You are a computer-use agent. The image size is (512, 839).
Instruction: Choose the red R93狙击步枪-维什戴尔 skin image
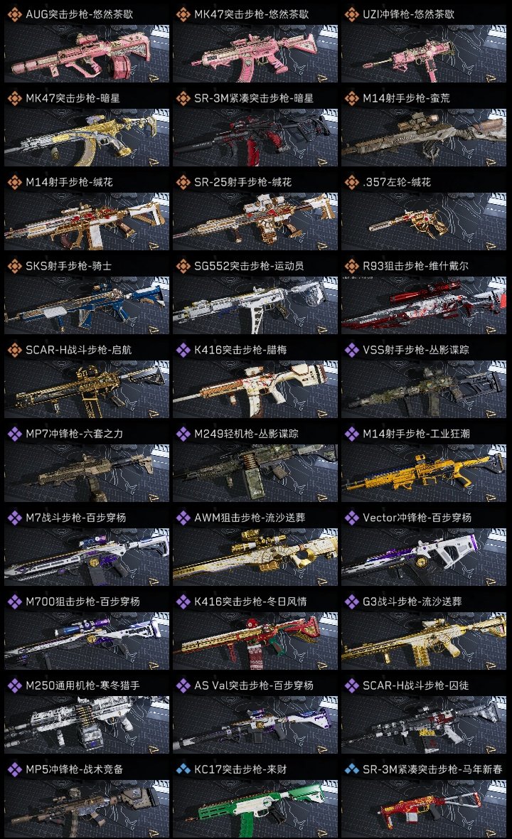(x=424, y=305)
